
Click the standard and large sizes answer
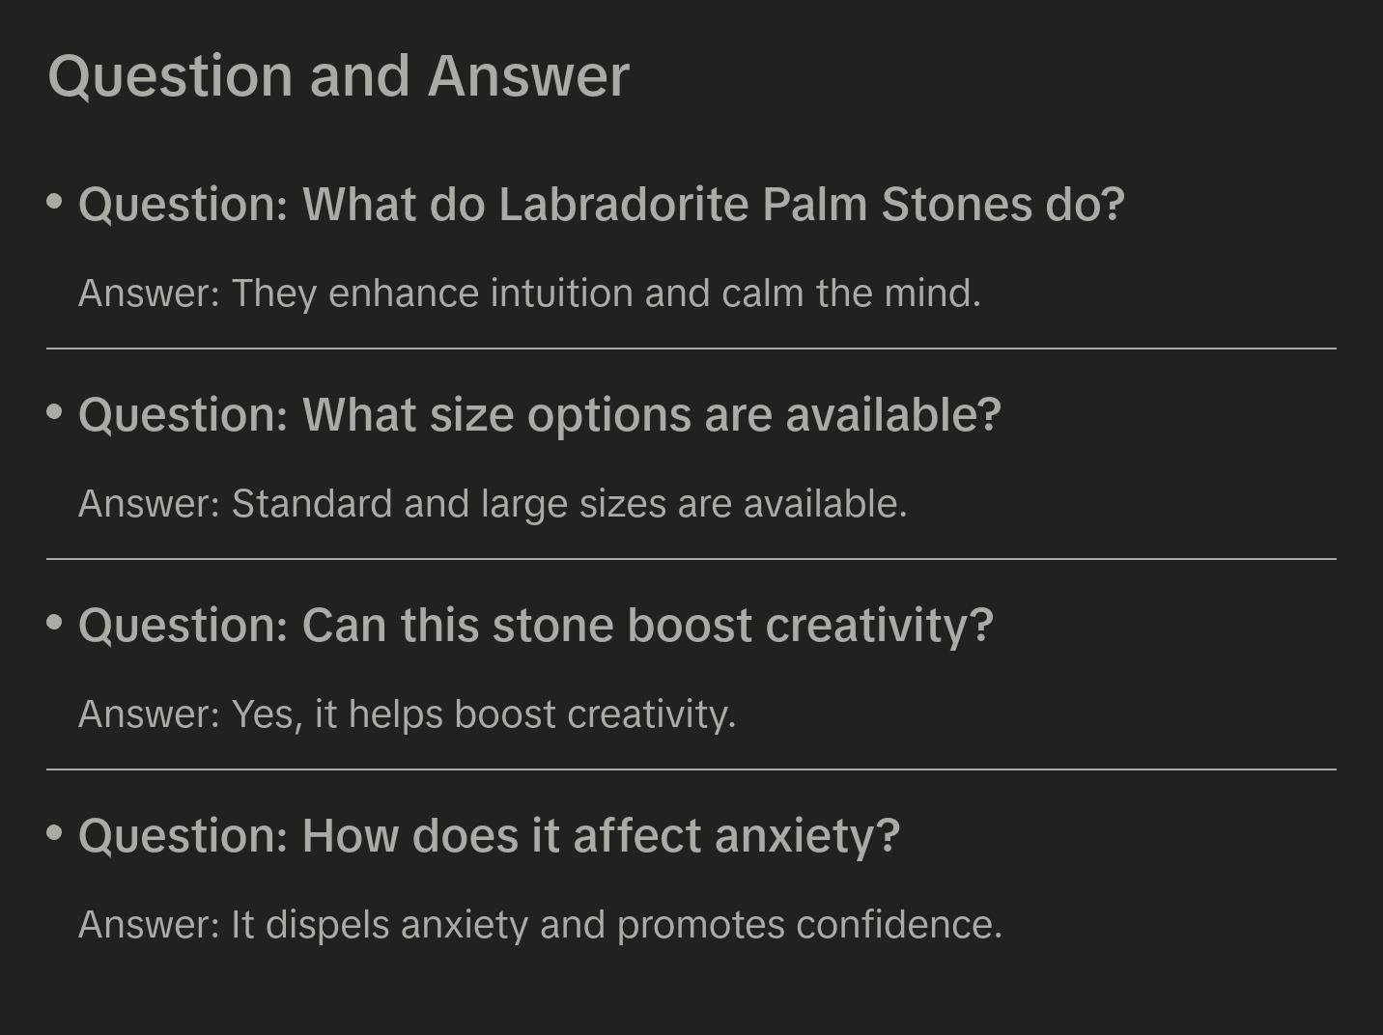coord(493,504)
